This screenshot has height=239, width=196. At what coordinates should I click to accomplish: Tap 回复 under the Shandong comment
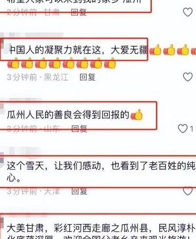pos(79,128)
